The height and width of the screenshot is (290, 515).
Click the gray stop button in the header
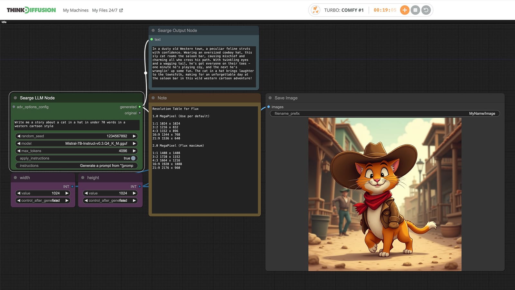point(416,10)
